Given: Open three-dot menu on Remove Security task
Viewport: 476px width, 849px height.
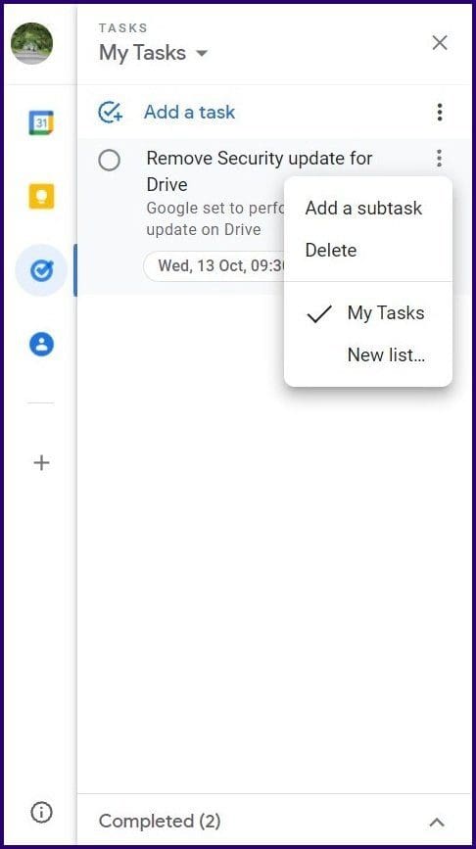Looking at the screenshot, I should click(x=439, y=159).
